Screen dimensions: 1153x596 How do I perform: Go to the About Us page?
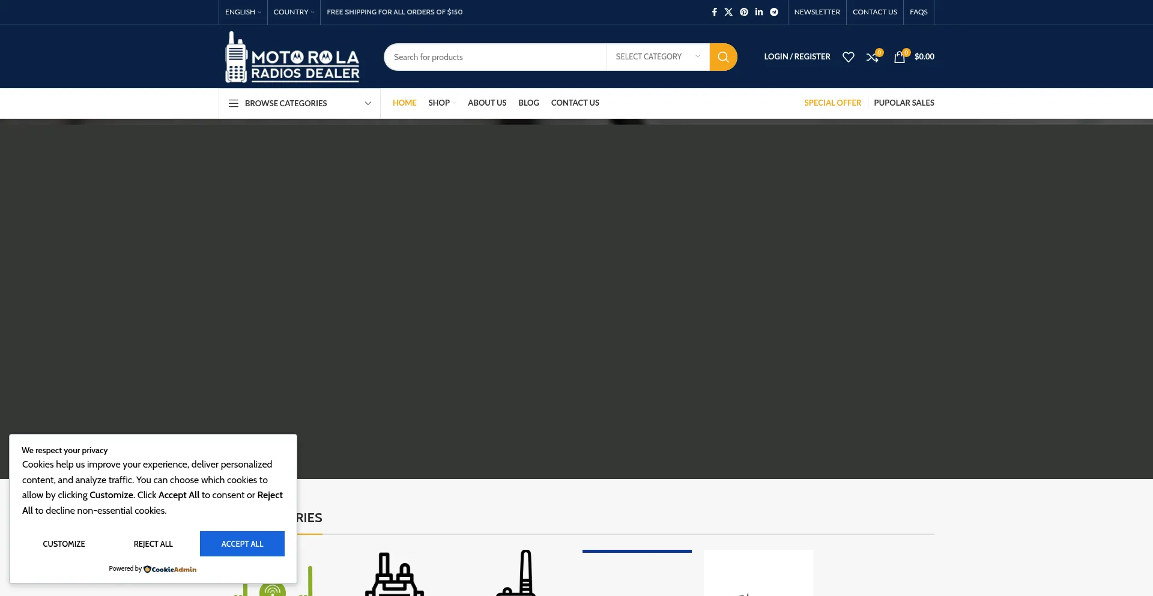coord(487,103)
